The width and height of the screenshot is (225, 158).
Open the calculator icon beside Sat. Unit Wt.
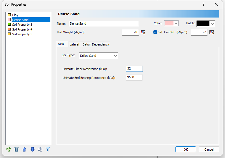[211, 32]
